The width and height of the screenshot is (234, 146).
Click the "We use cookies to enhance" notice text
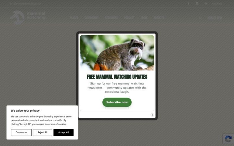click(41, 120)
